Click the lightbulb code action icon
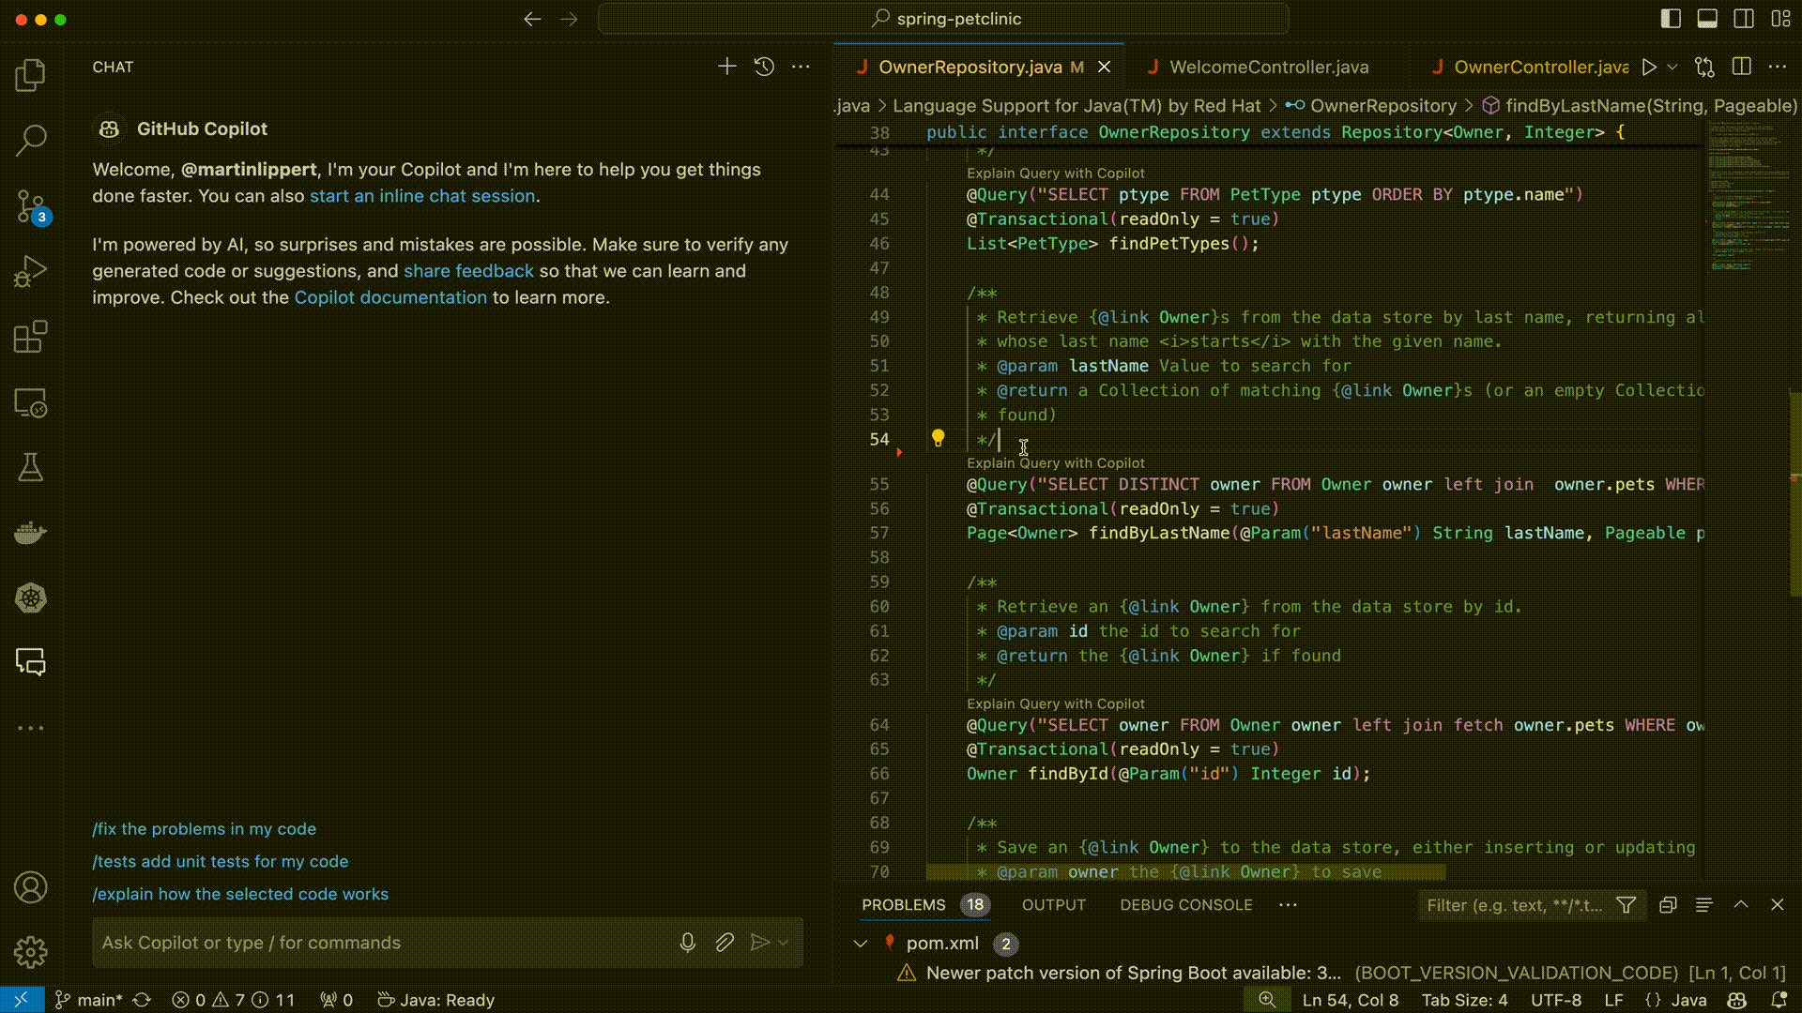 click(x=938, y=438)
